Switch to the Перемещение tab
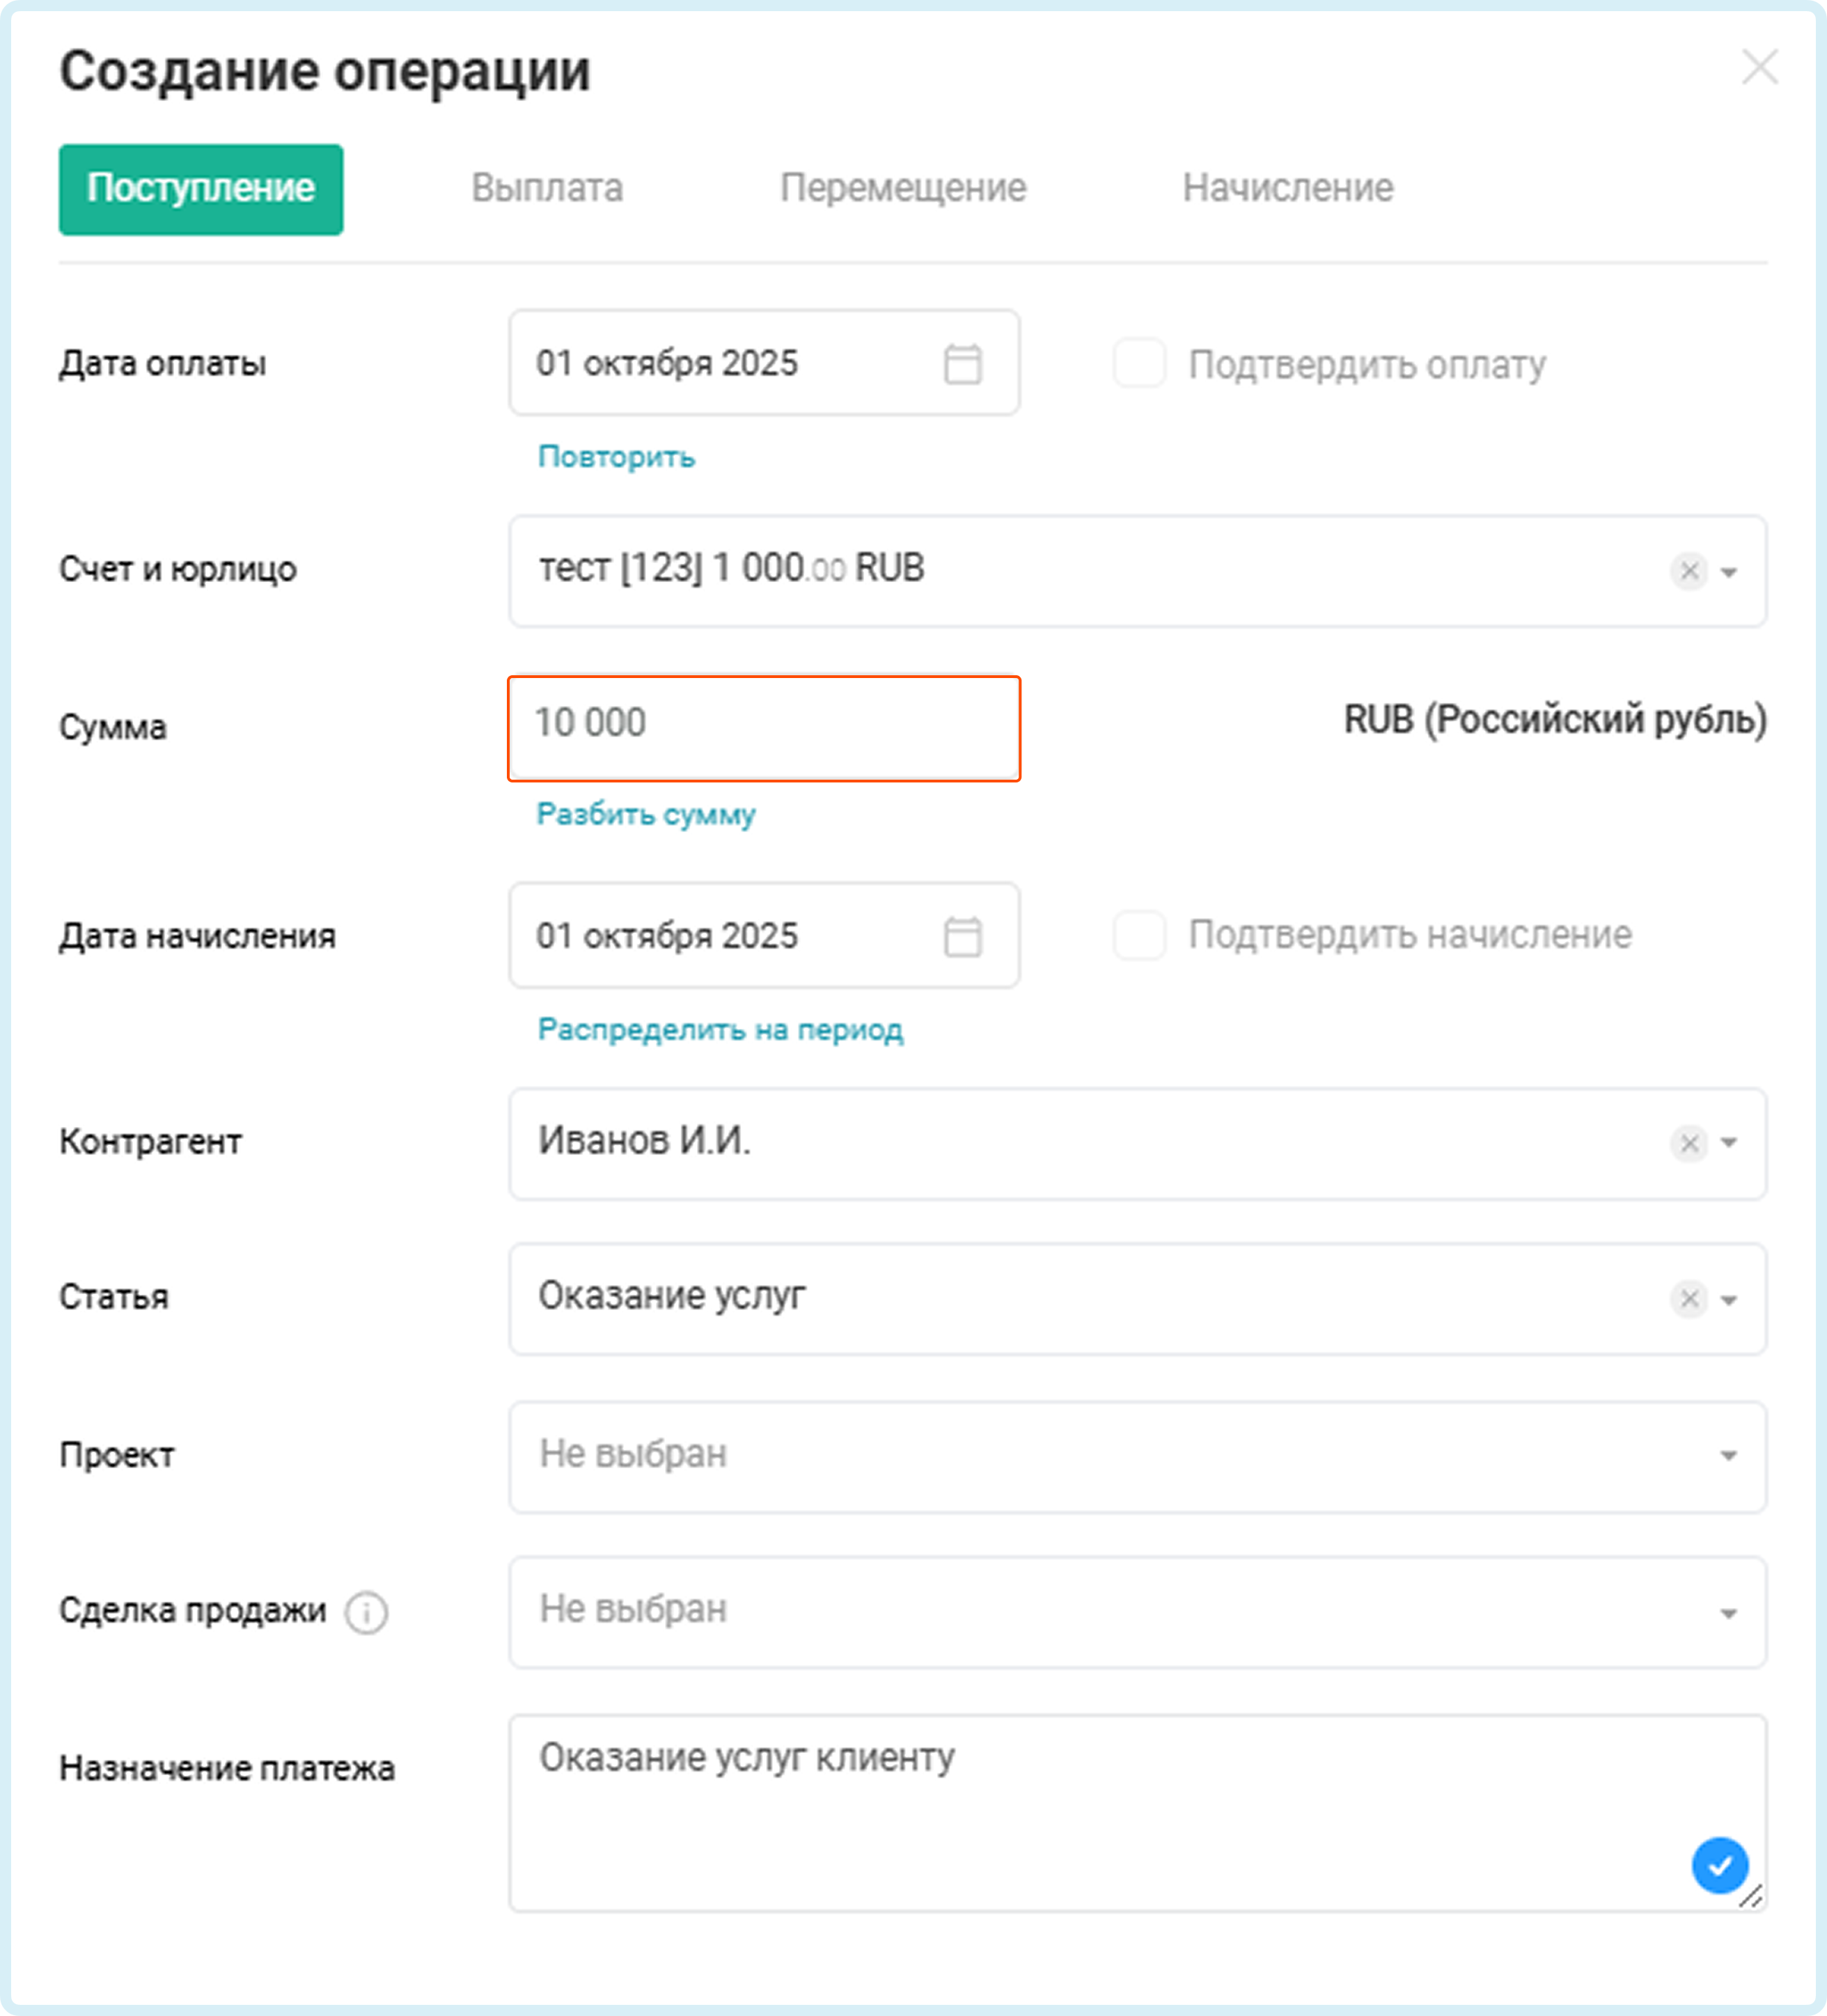This screenshot has height=2016, width=1827. (902, 189)
